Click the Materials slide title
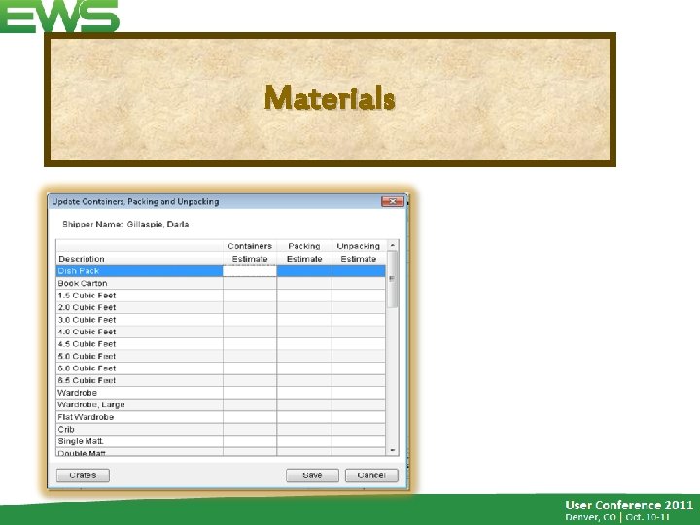The image size is (700, 525). 330,98
